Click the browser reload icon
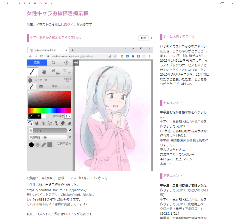The width and height of the screenshot is (235, 219). tap(41, 56)
